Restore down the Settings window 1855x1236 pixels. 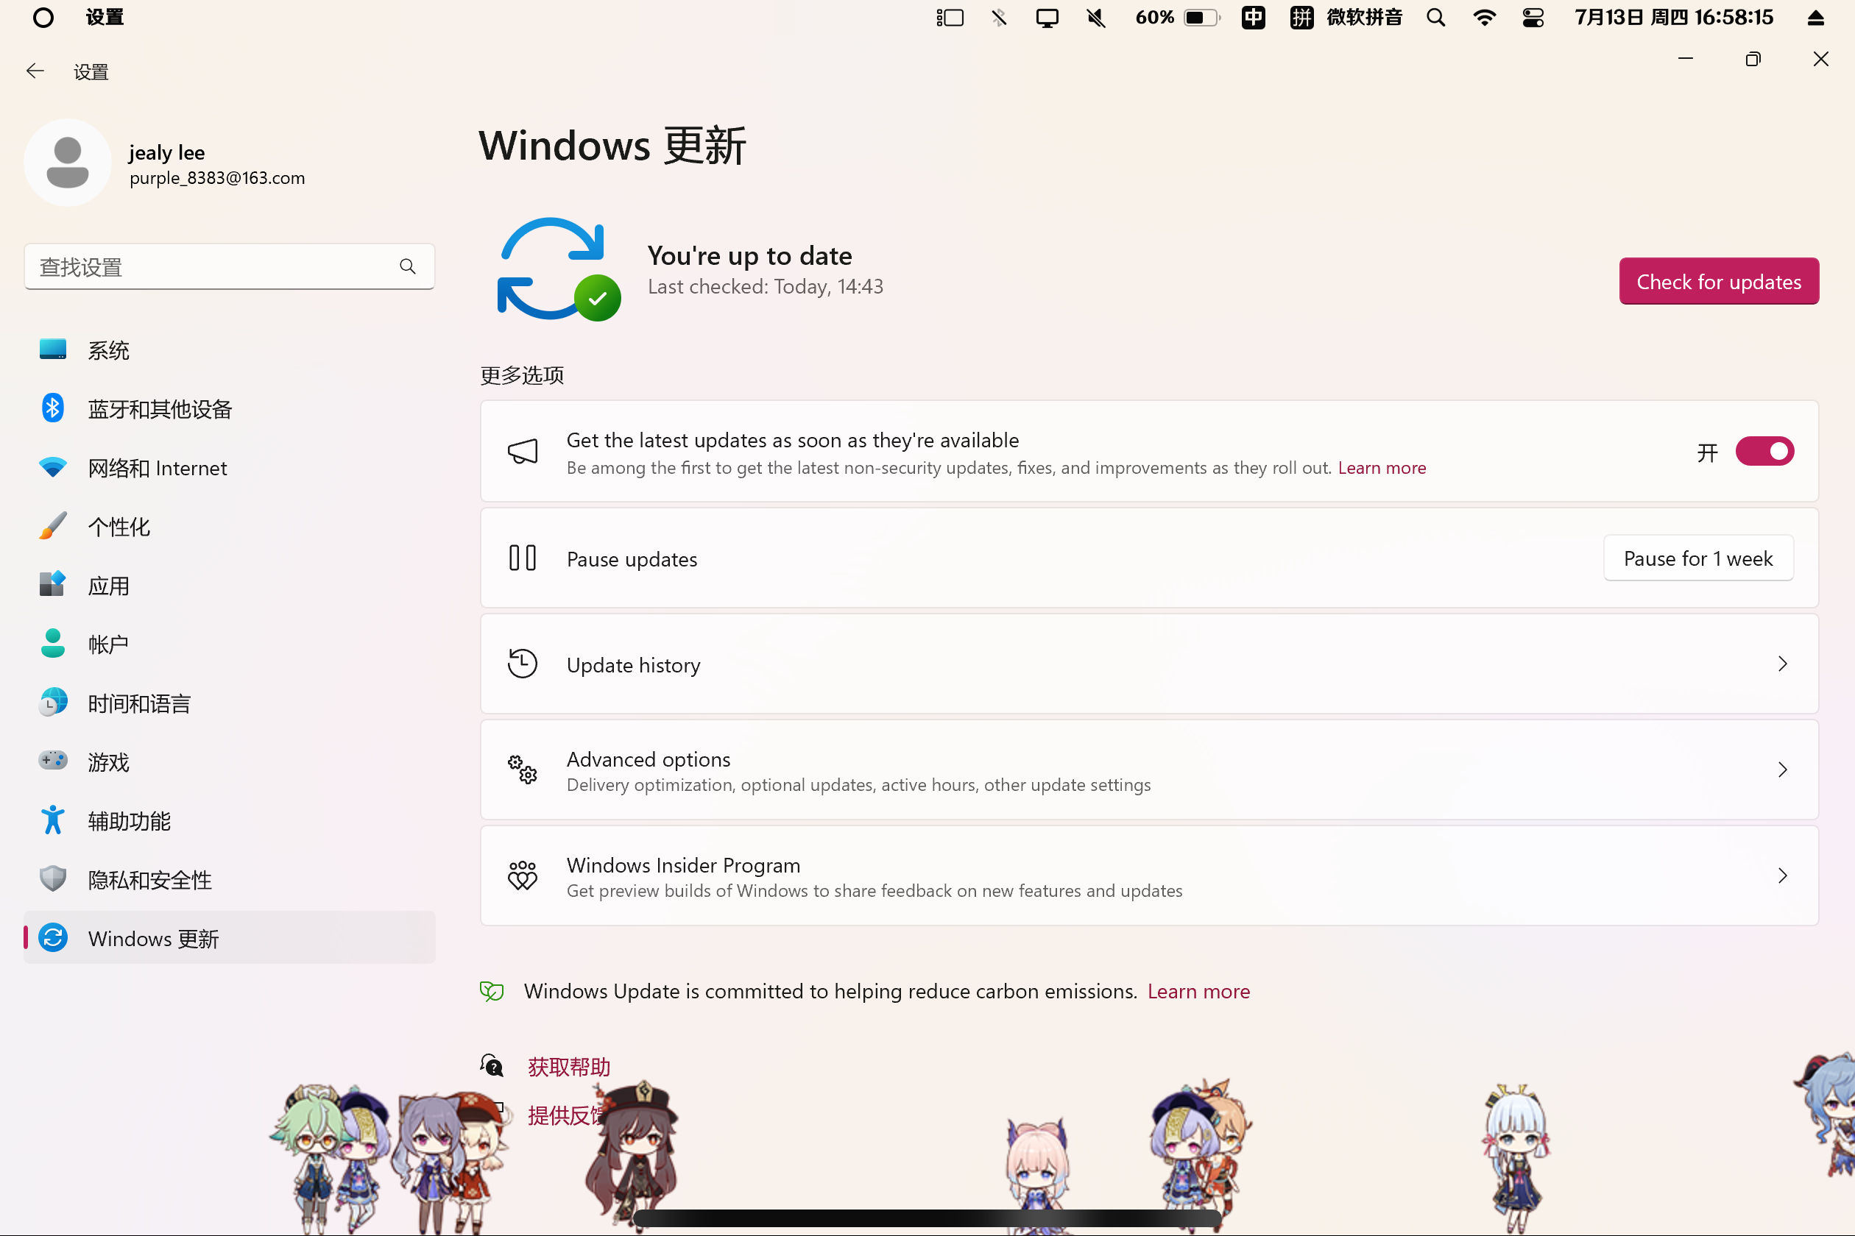pos(1753,59)
